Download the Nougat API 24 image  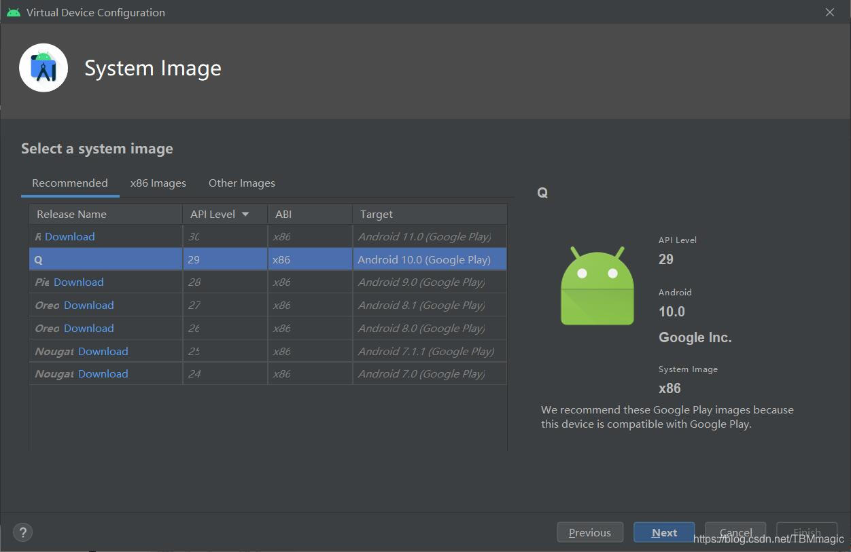pyautogui.click(x=103, y=373)
